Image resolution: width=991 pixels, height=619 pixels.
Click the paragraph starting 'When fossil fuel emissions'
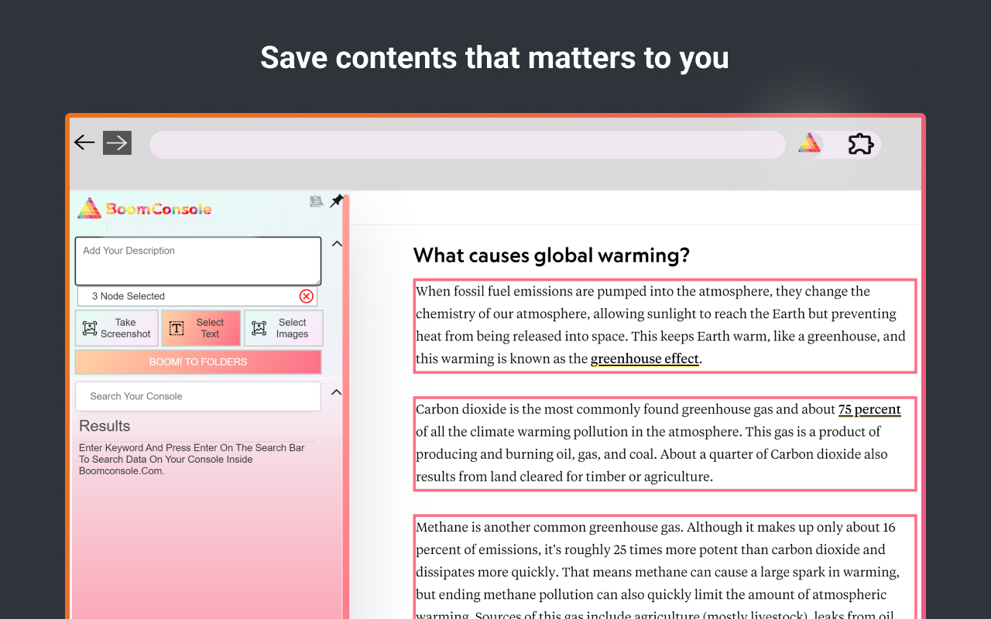[x=665, y=326]
